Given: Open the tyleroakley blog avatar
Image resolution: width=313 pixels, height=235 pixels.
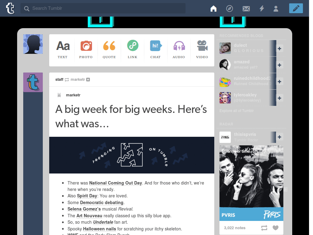Looking at the screenshot, I should coord(225,98).
